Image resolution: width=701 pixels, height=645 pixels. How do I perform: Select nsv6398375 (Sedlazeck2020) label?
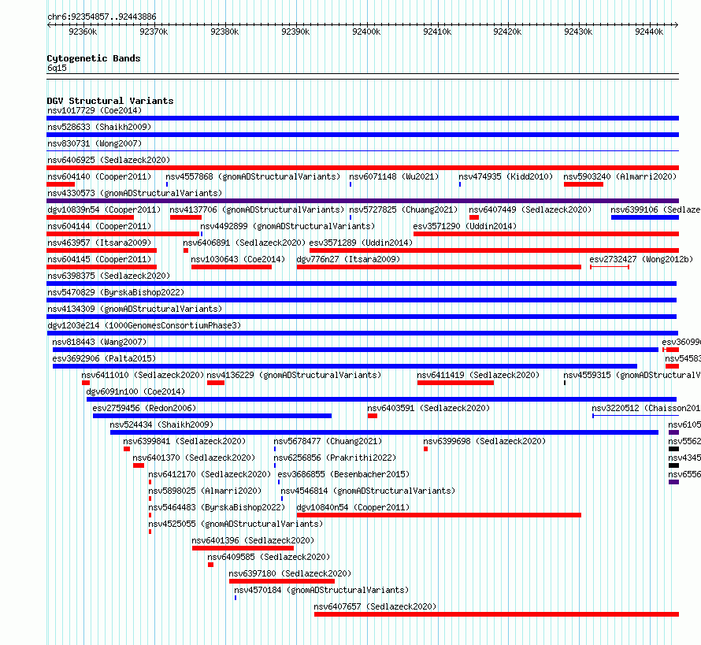pyautogui.click(x=109, y=276)
